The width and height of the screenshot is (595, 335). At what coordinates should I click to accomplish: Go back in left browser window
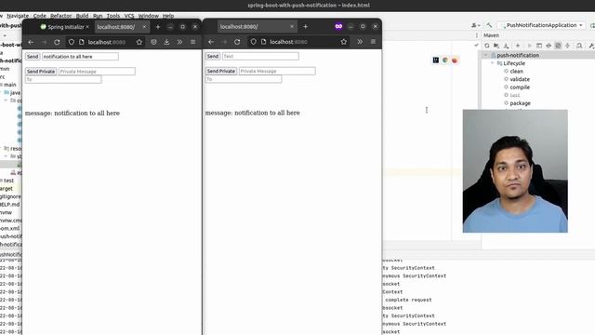pyautogui.click(x=31, y=42)
